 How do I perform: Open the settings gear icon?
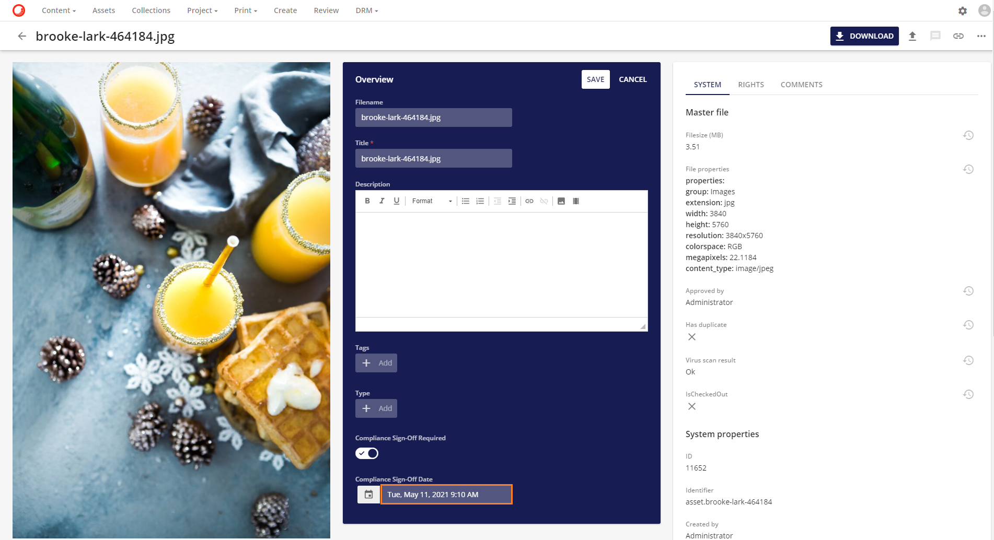coord(963,10)
